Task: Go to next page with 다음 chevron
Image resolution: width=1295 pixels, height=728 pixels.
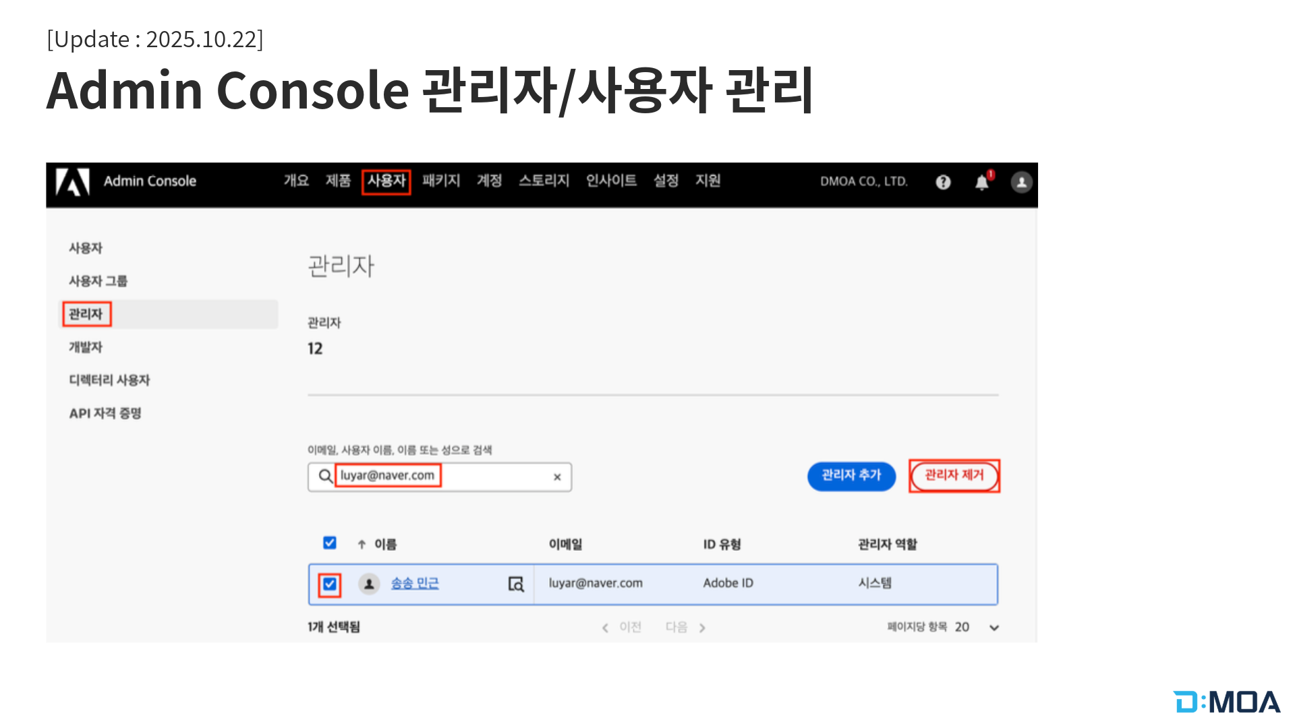Action: tap(702, 628)
